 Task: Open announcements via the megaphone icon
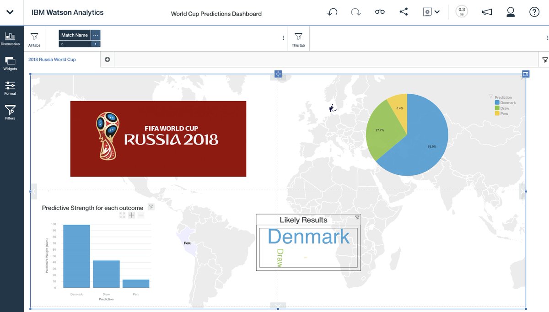487,12
